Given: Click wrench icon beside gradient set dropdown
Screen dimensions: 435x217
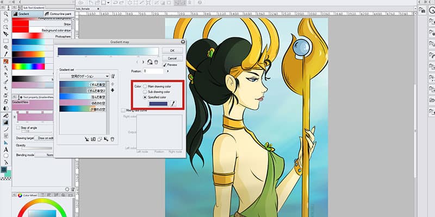Looking at the screenshot, I should tap(113, 76).
